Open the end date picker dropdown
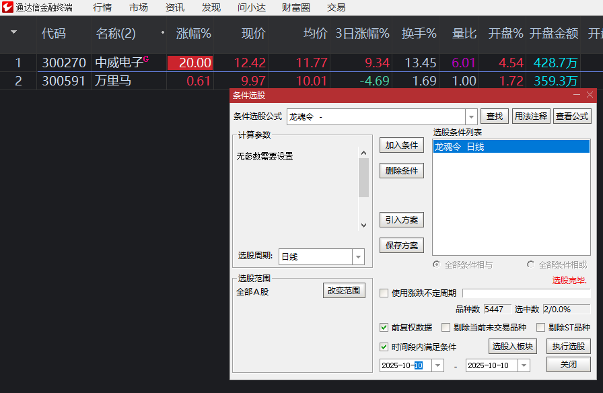This screenshot has width=603, height=393. [x=524, y=365]
